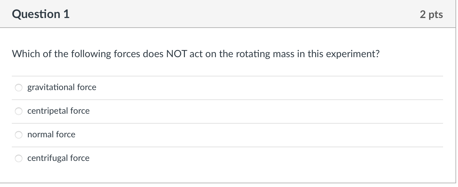Click the question prompt text
The image size is (458, 187).
click(195, 53)
